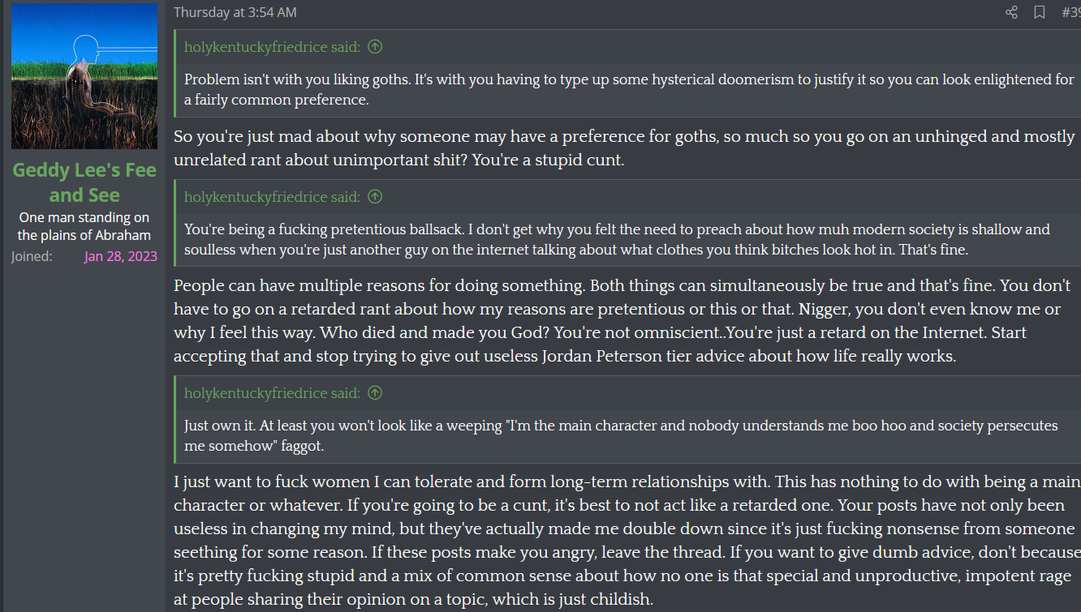The image size is (1081, 612).
Task: Click the 'Thursday at 3:54 AM' timestamp
Action: pos(235,12)
